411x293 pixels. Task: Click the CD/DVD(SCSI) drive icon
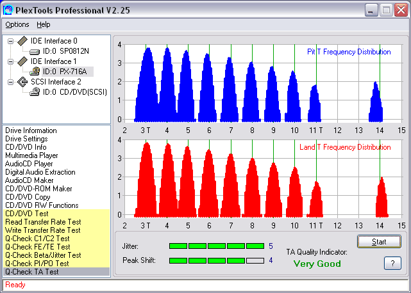pos(35,92)
